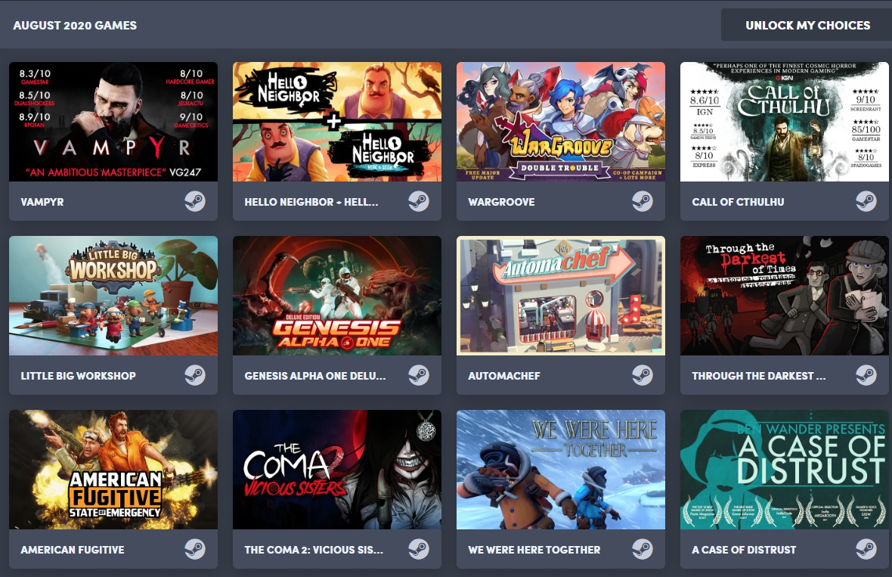This screenshot has height=577, width=892.
Task: Click the Steam icon on Through the Darkest card
Action: [866, 376]
